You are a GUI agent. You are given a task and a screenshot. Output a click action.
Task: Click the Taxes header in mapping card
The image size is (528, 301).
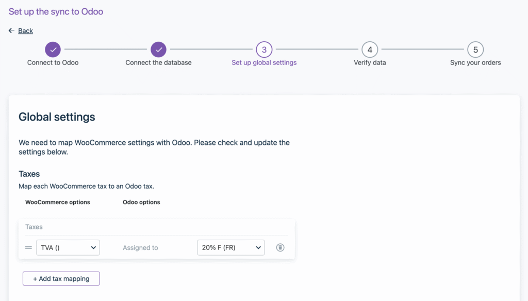coord(34,227)
